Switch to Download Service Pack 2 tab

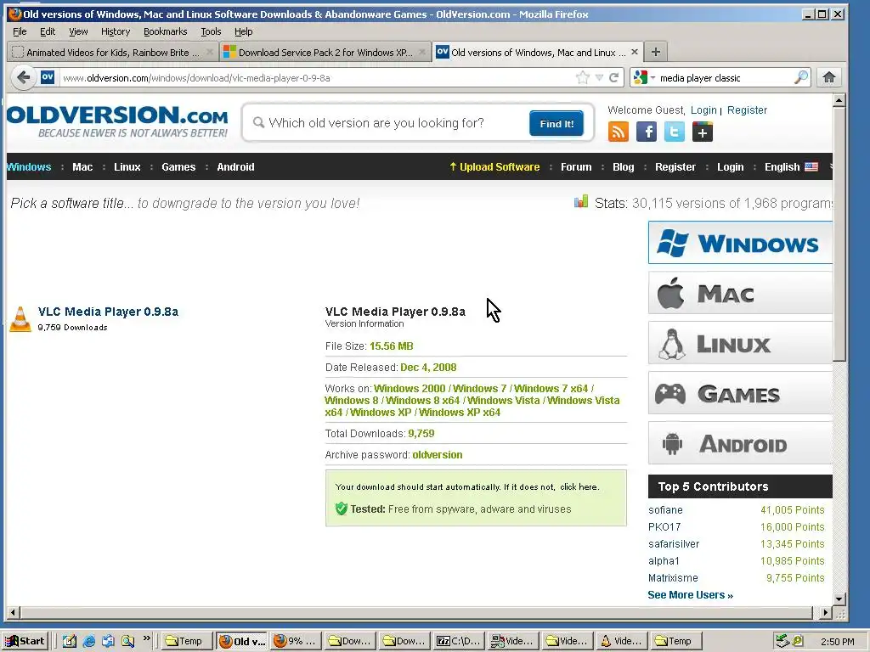tap(325, 52)
